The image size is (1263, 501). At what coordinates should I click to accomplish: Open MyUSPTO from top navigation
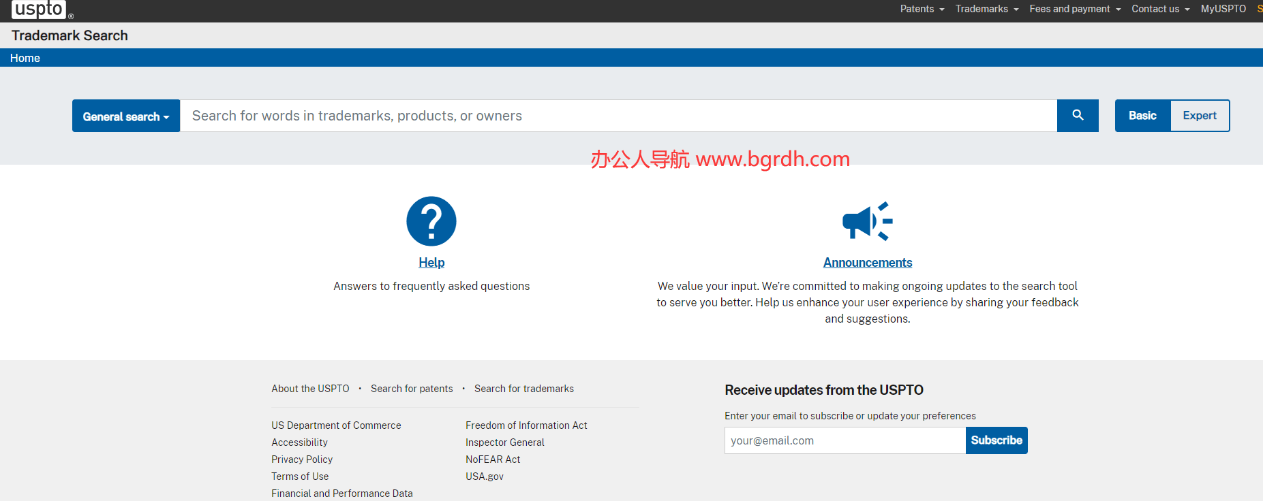tap(1223, 9)
